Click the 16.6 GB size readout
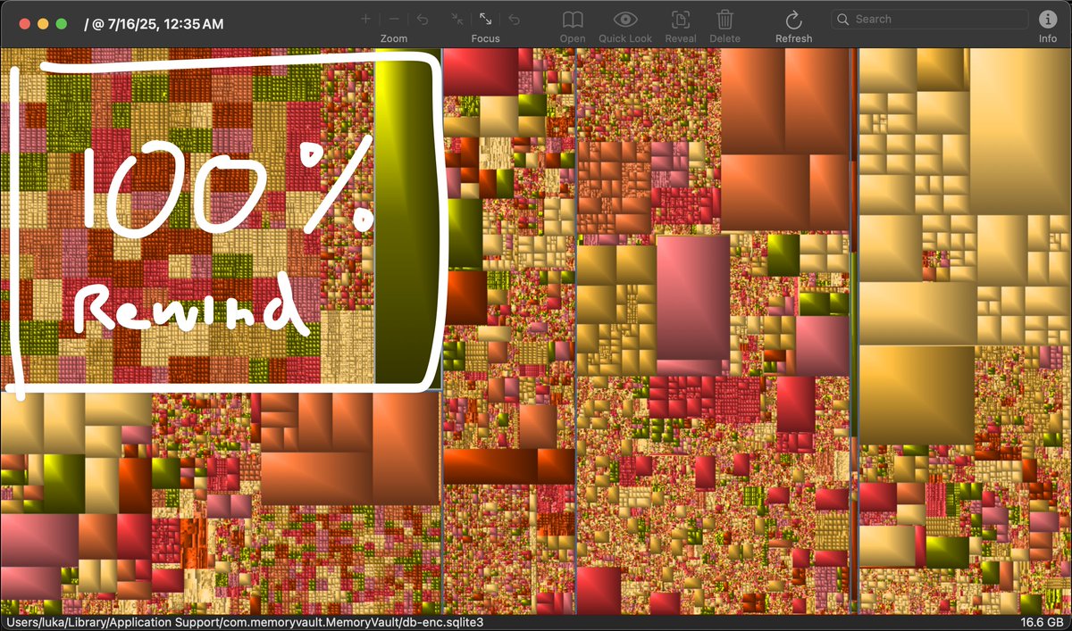 (x=1043, y=622)
